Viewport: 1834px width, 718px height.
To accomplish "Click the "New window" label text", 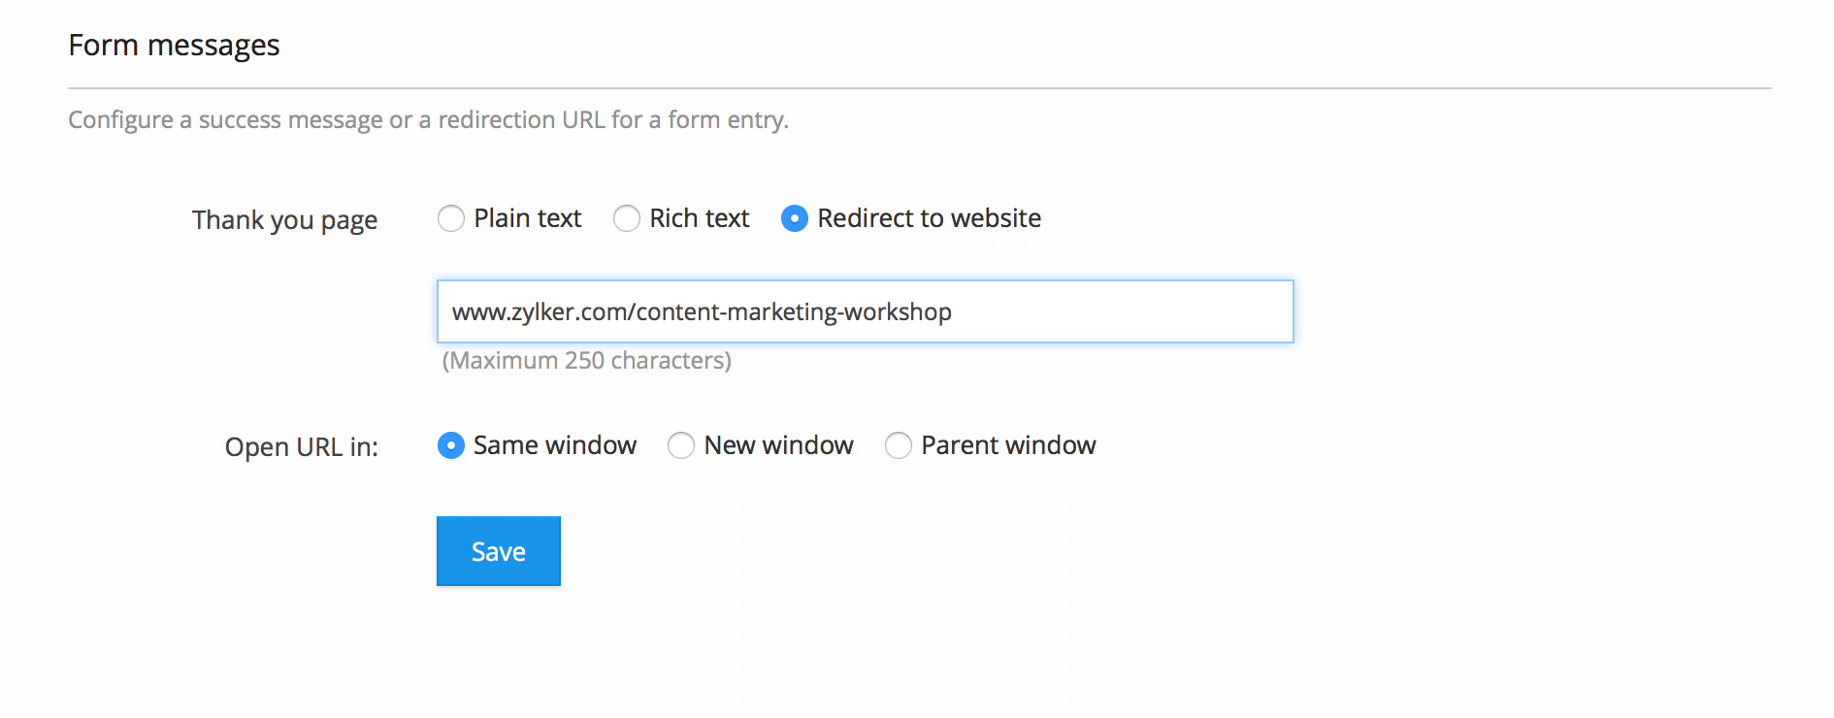I will coord(779,445).
